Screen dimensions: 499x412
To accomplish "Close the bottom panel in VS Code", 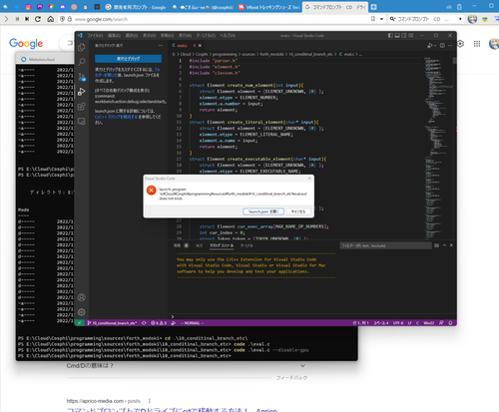I will [451, 245].
